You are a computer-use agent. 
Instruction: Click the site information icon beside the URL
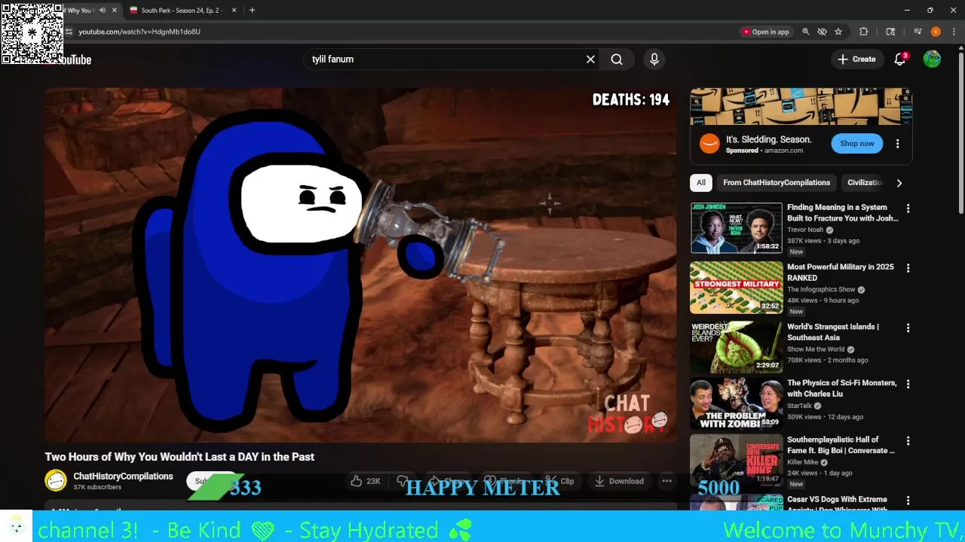[69, 32]
